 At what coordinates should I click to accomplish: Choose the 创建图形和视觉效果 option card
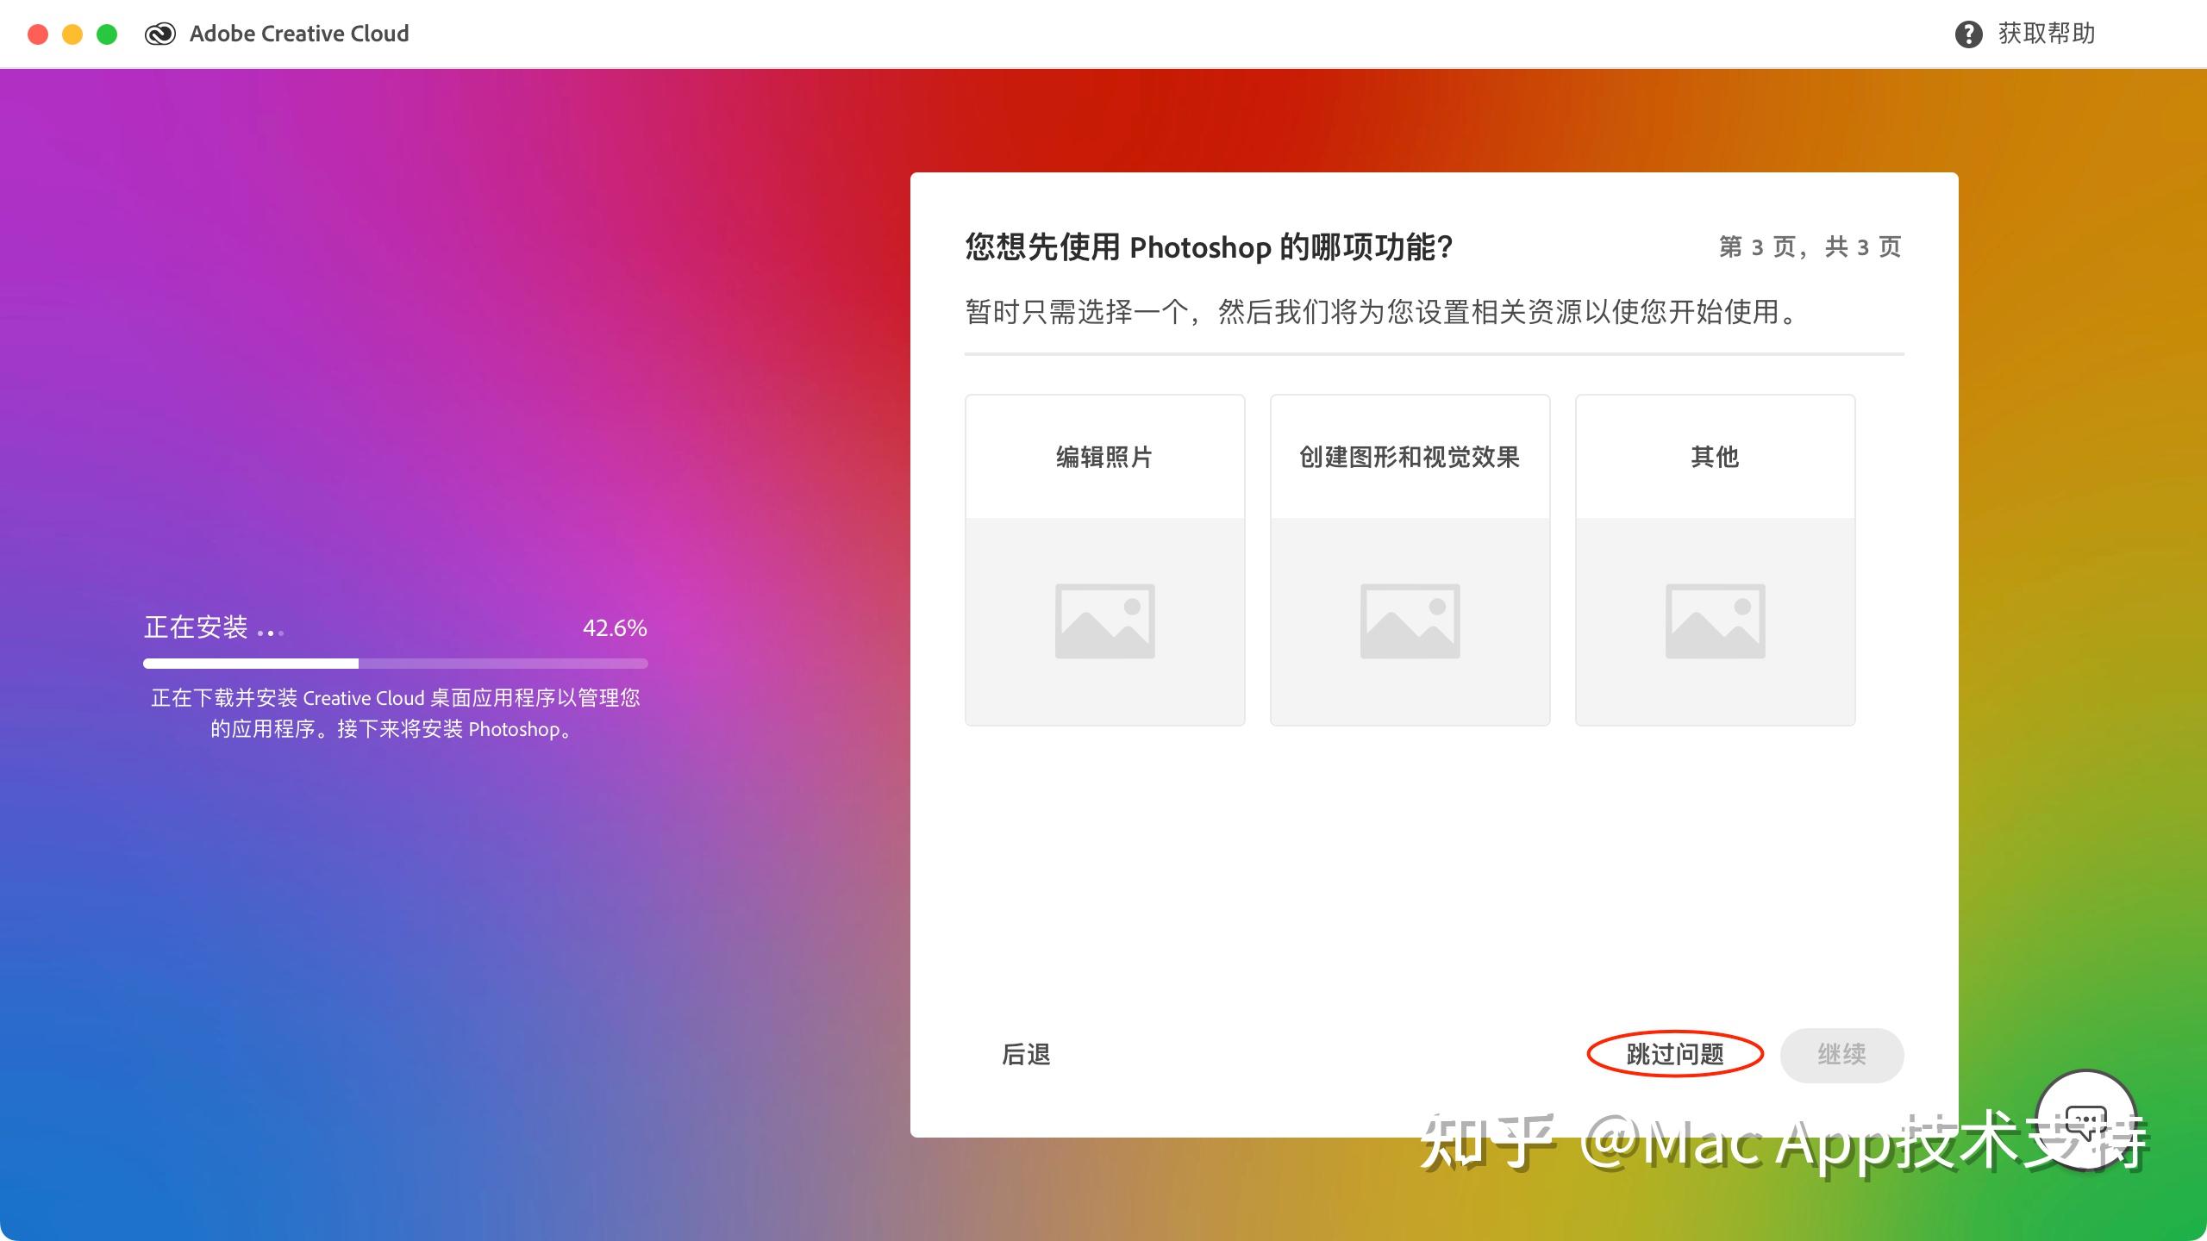(1410, 560)
